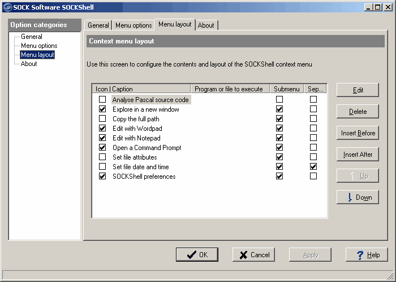Uncheck icon checkbox for Explore in a new window
Image resolution: width=396 pixels, height=282 pixels.
[x=102, y=109]
